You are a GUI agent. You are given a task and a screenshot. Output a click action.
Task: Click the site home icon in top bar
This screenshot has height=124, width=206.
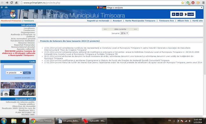2,7
